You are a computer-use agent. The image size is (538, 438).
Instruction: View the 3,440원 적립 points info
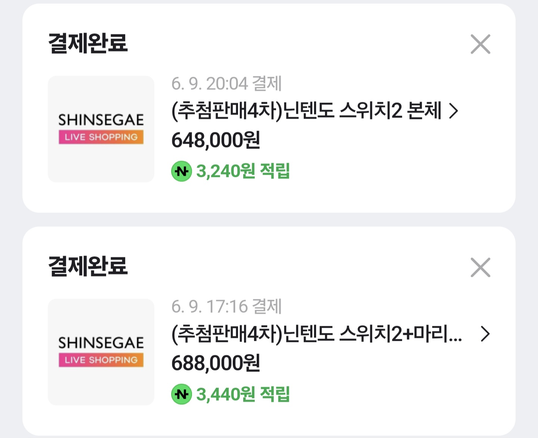pos(243,394)
